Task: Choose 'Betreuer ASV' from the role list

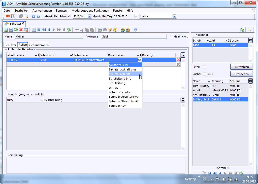Action: click(125, 106)
